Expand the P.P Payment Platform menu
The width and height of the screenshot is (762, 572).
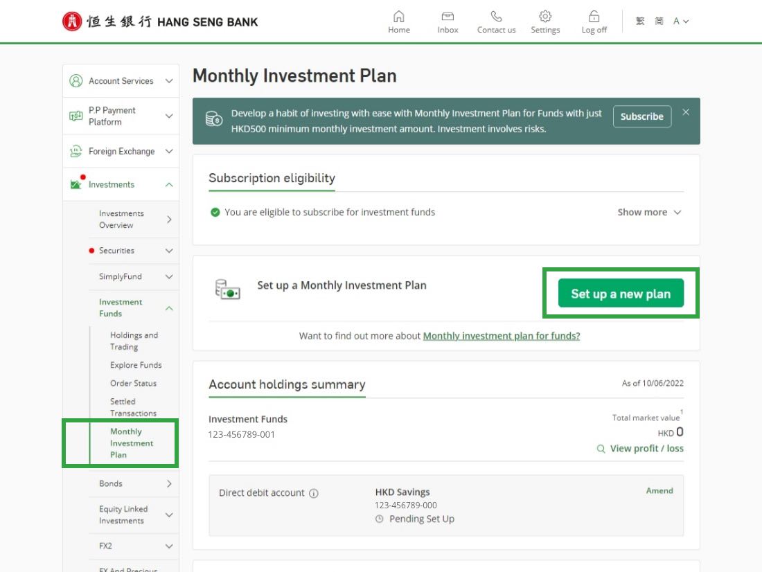coord(168,116)
